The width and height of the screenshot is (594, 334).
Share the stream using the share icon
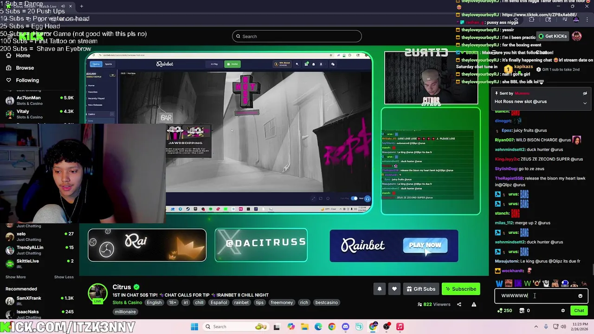click(x=459, y=304)
